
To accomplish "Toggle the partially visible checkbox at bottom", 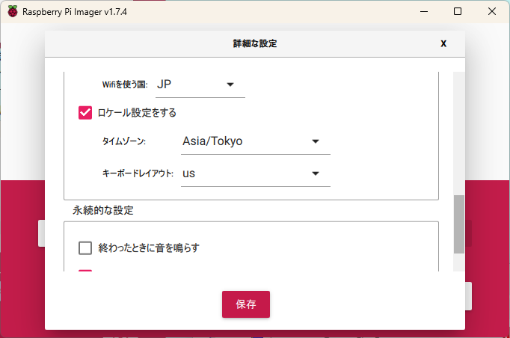I will 85,272.
